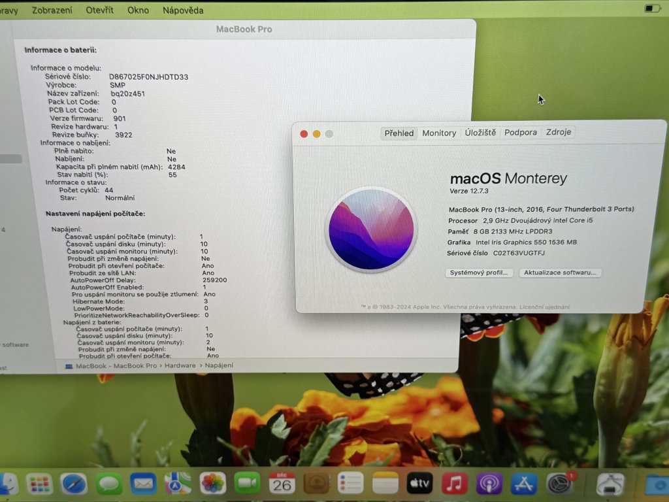
Task: Switch to the Podpora tab
Action: click(521, 132)
